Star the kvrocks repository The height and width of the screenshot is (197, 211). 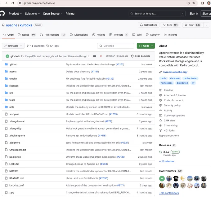(193, 25)
